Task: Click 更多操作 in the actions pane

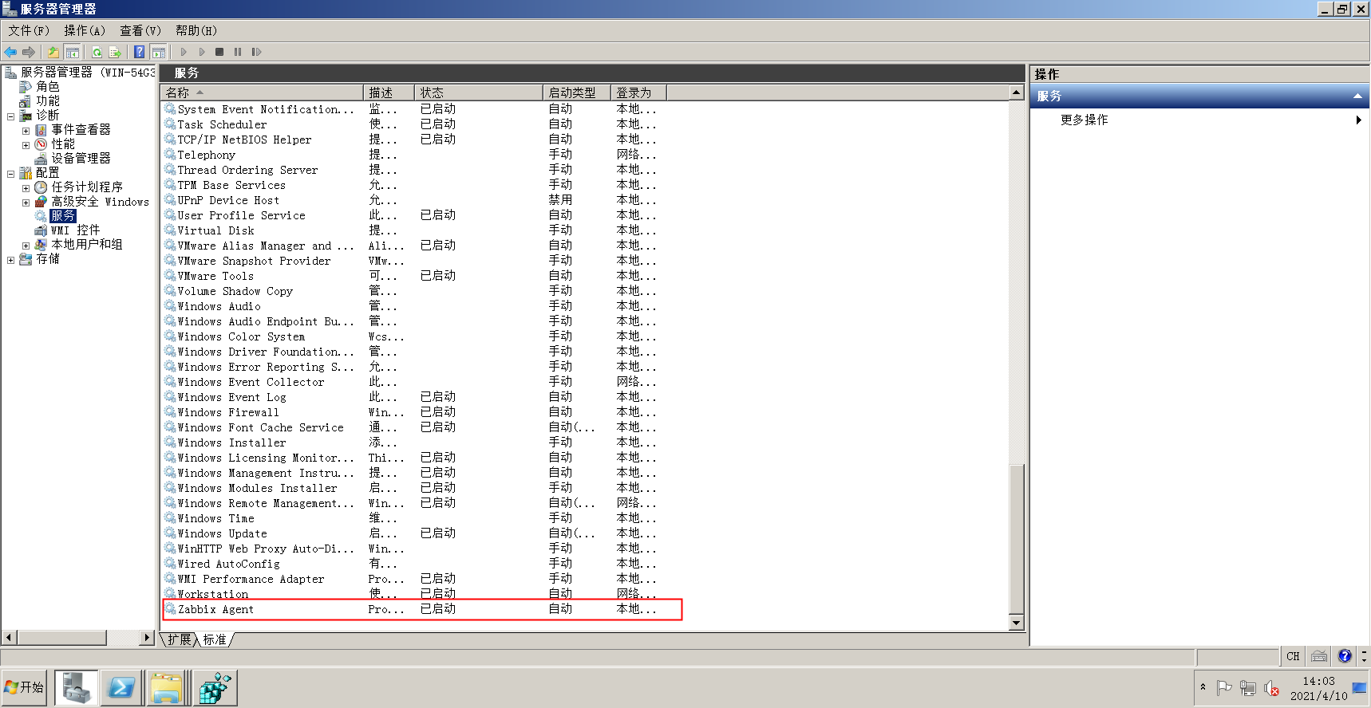Action: pyautogui.click(x=1084, y=120)
